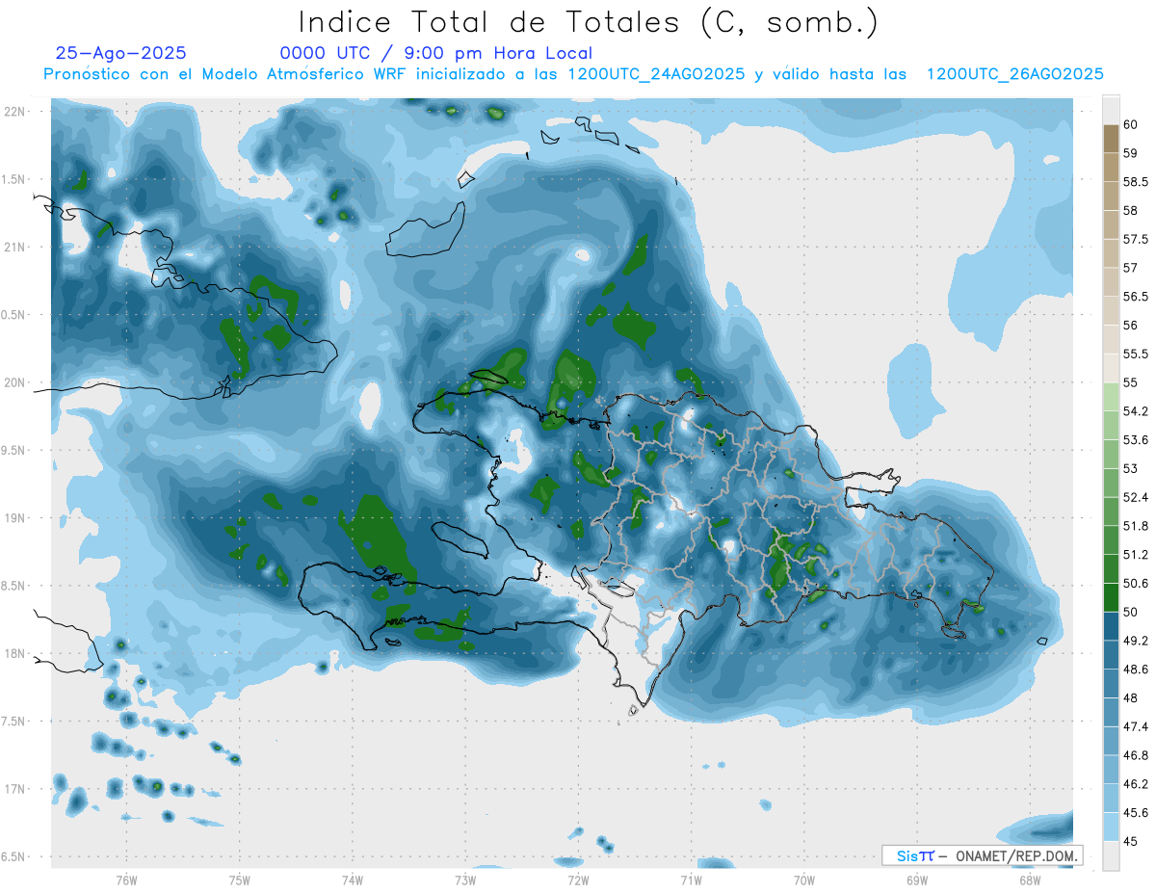
Task: Click the latitude label '6.5N'
Action: coord(14,857)
